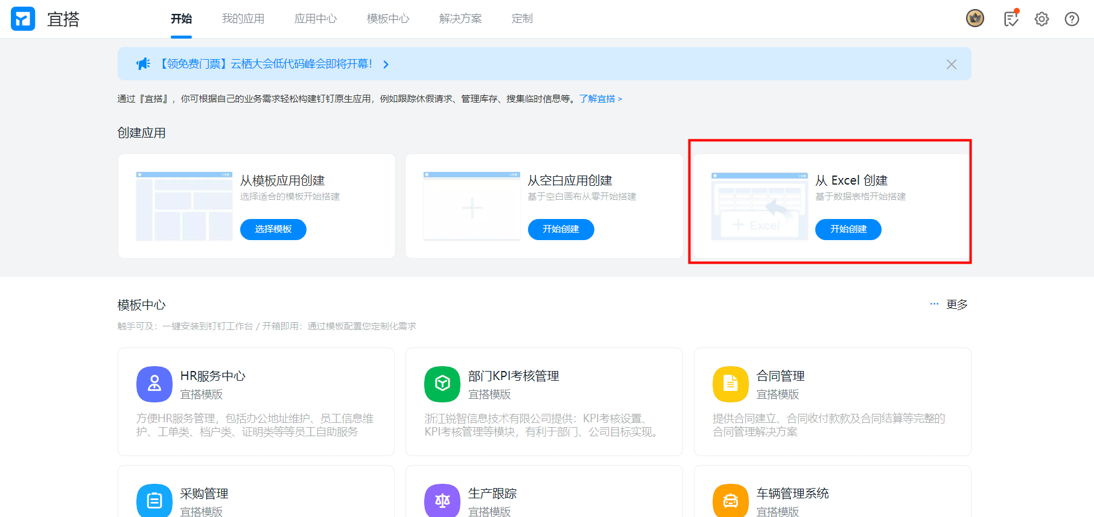
Task: Open the 云栖大会低代码峰会 announcement link
Action: [265, 64]
